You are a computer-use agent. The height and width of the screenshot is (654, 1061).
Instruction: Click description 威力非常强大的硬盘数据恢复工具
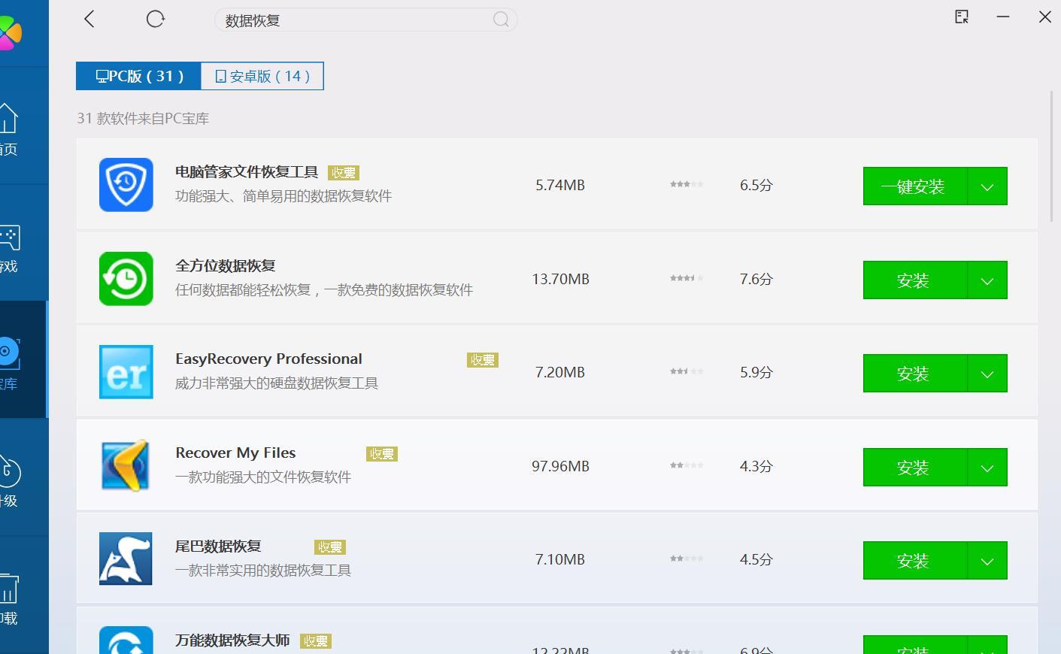[x=277, y=383]
